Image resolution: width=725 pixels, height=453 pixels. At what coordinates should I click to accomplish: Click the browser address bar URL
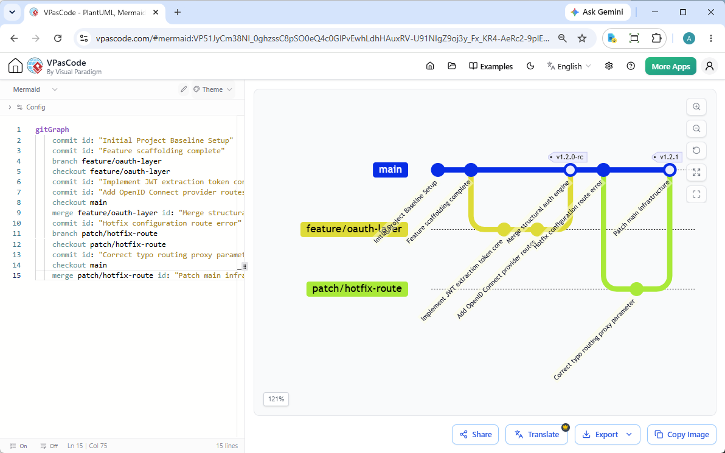(x=323, y=38)
